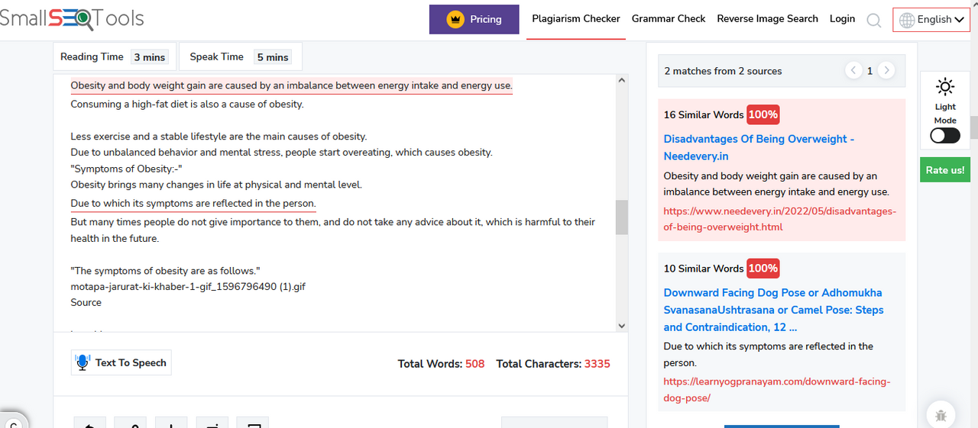Go to previous match page arrow

853,70
